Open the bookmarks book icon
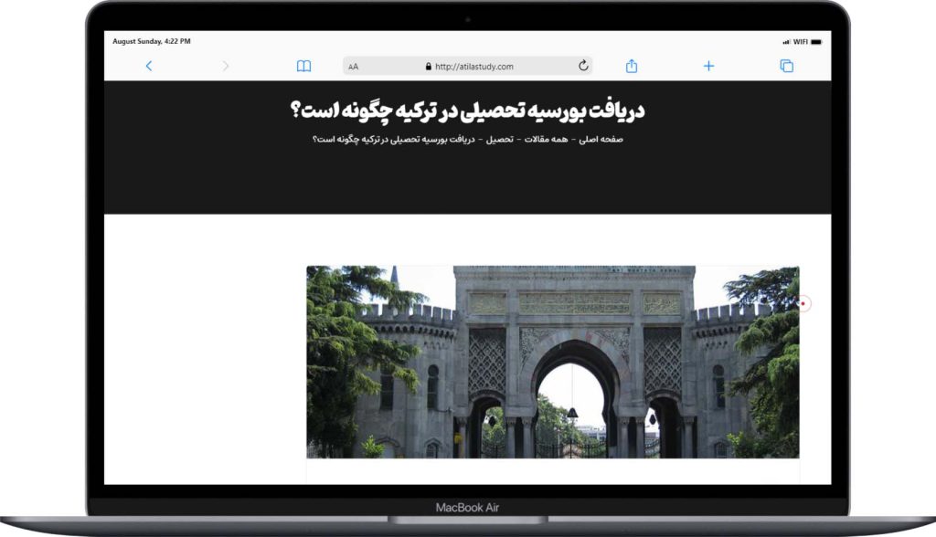Image resolution: width=936 pixels, height=537 pixels. [x=303, y=66]
